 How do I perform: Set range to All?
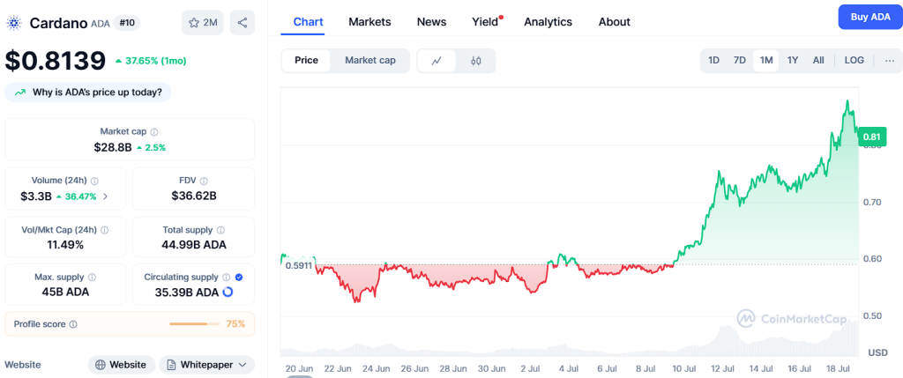[x=818, y=61]
